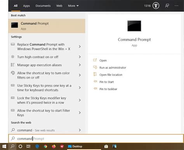Click the Pin to taskbar pin icon

[x=95, y=89]
